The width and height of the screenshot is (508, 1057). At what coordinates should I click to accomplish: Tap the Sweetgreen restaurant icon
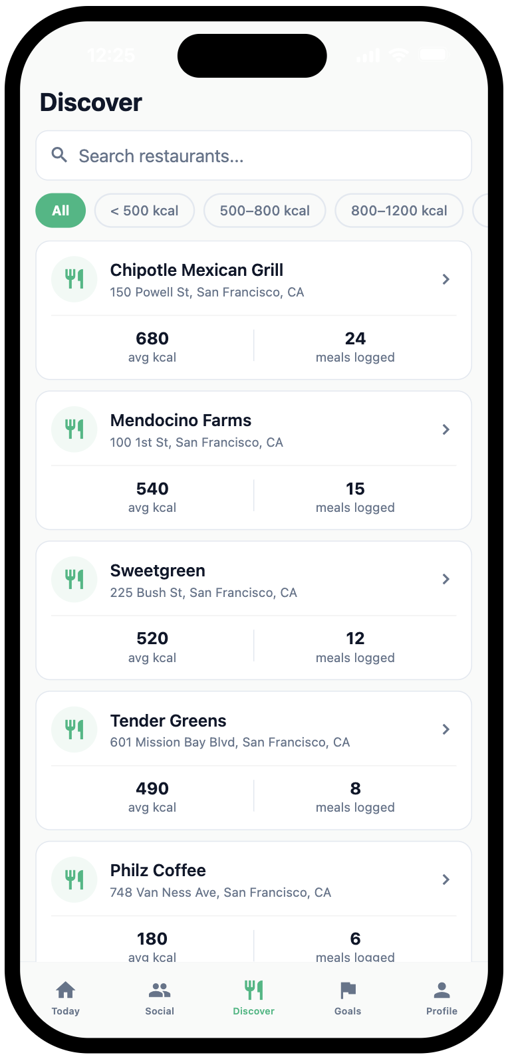[x=74, y=579]
